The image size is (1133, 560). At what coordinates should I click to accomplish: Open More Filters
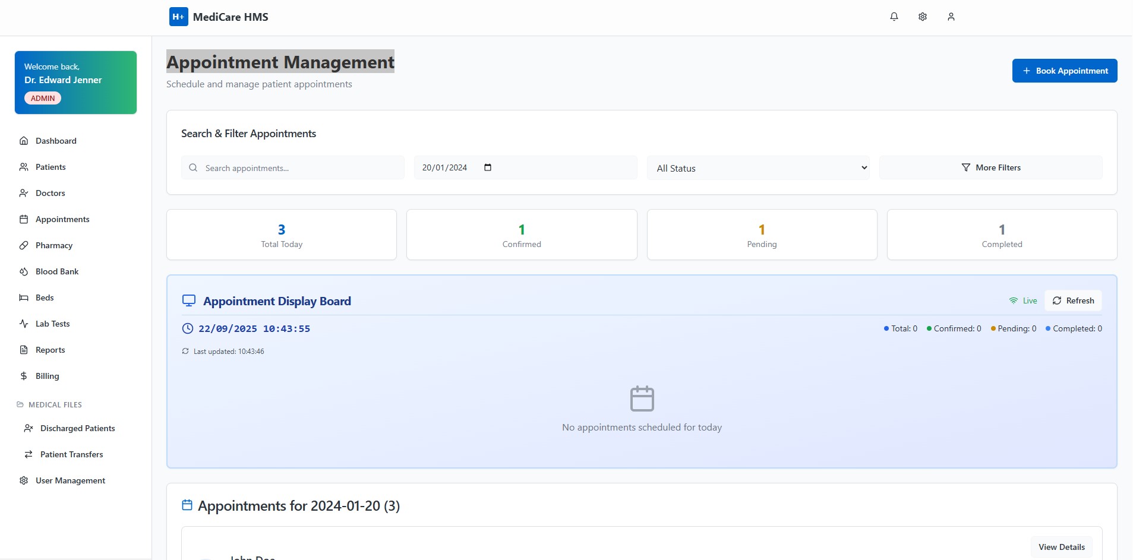tap(991, 167)
